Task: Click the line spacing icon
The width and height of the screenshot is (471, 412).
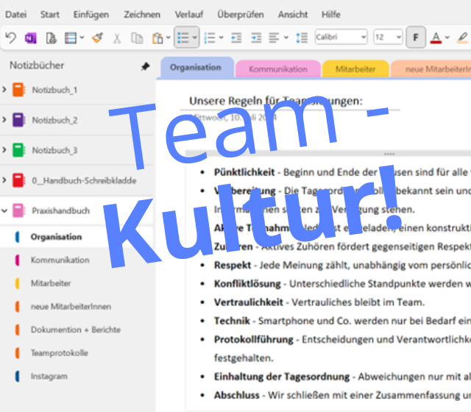Action: click(302, 38)
